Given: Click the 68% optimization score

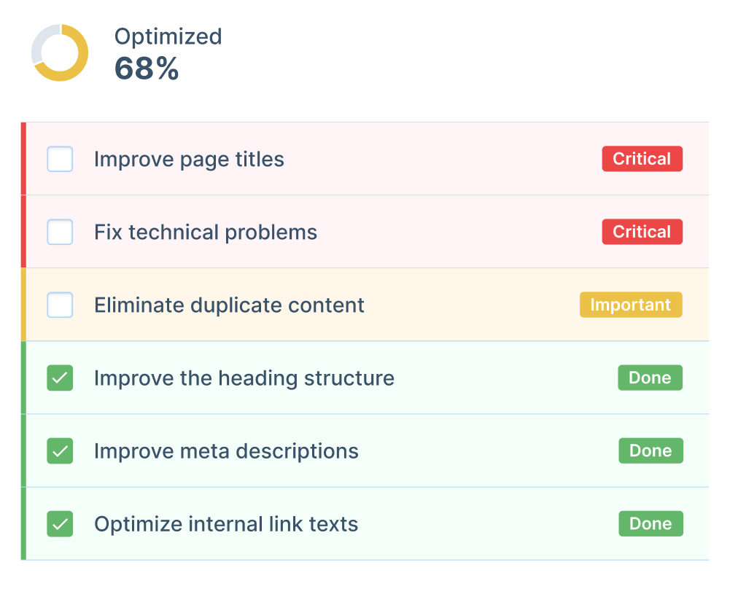Looking at the screenshot, I should pos(147,71).
